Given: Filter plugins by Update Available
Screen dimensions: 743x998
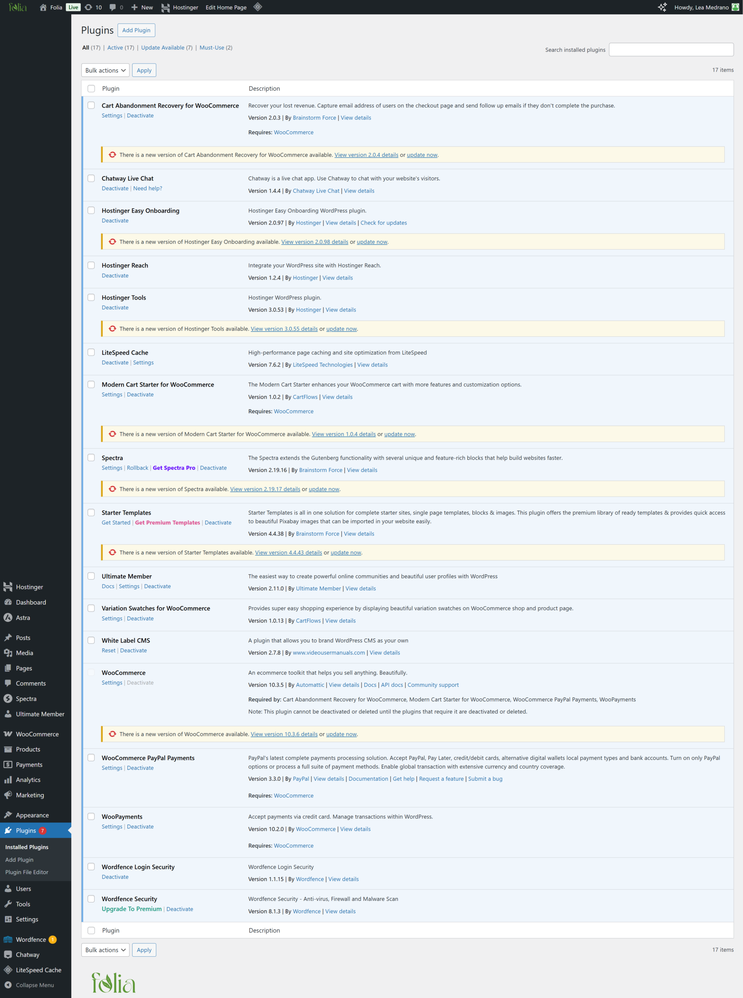Looking at the screenshot, I should pos(162,48).
